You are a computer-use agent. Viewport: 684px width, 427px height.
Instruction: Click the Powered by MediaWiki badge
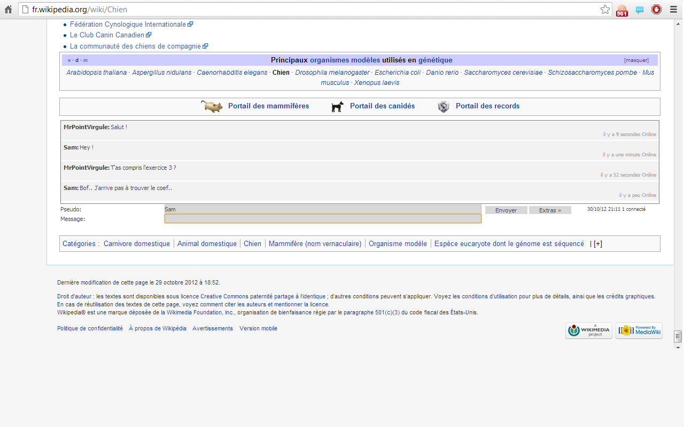[x=639, y=330]
